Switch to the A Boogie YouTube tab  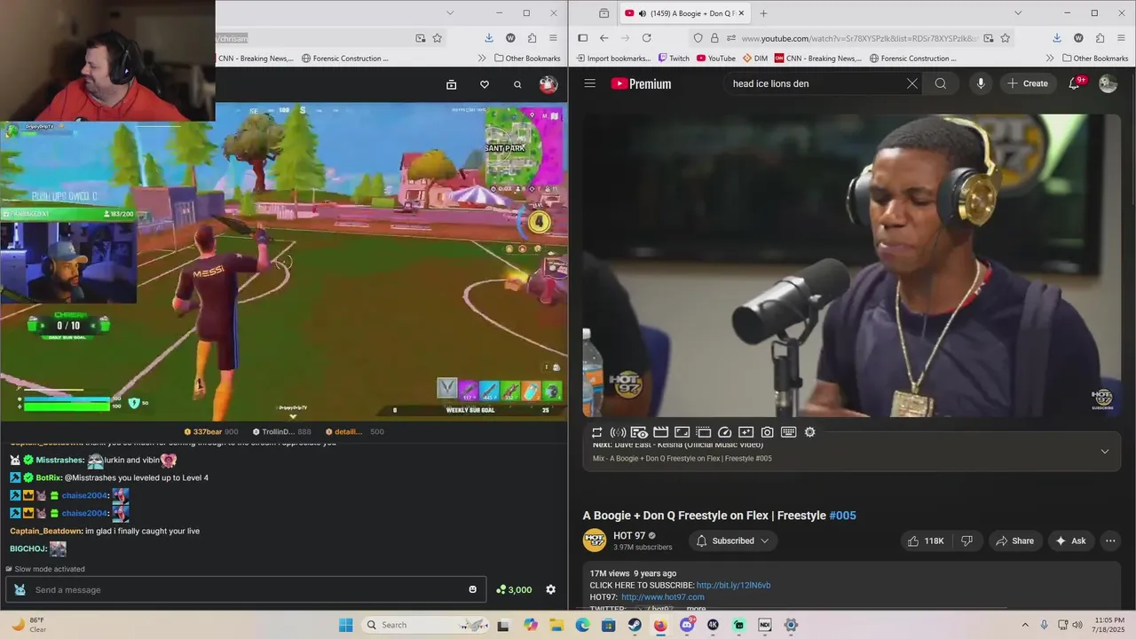(684, 13)
